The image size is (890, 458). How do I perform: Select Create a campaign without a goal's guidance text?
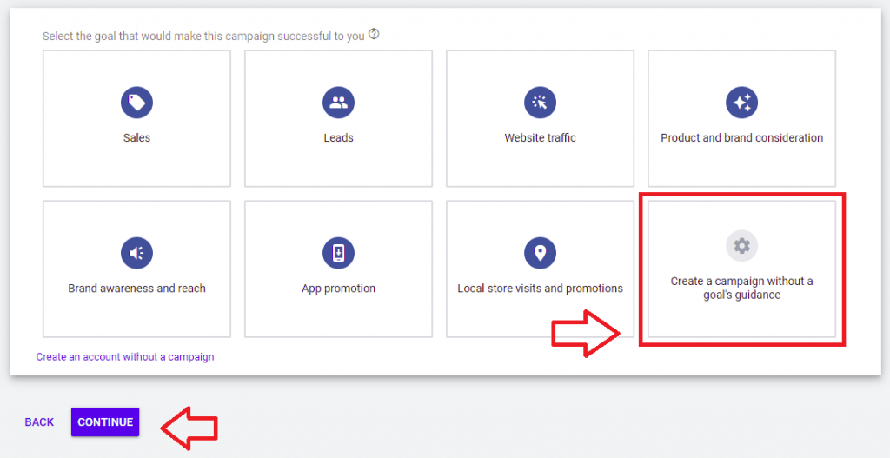[x=742, y=289]
